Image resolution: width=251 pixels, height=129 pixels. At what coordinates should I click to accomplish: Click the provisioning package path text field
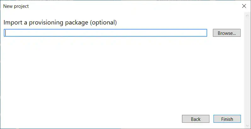106,33
